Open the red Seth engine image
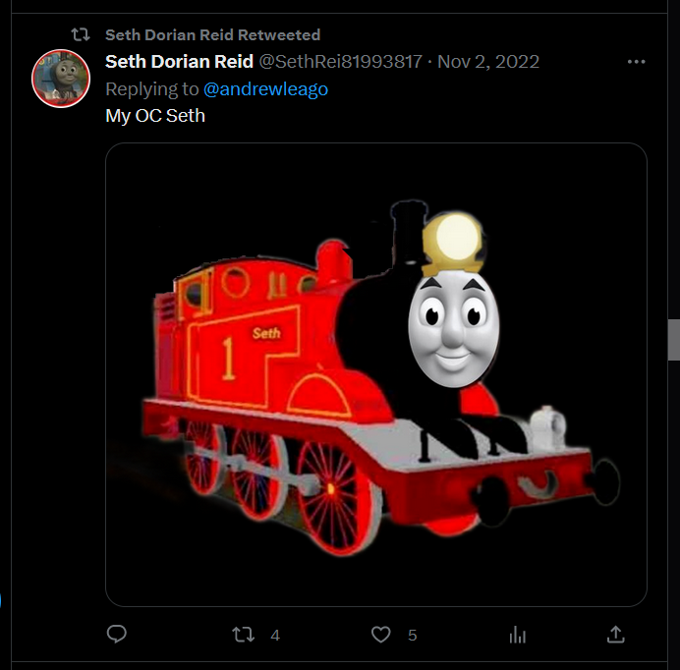Viewport: 680px width, 670px height. [376, 374]
